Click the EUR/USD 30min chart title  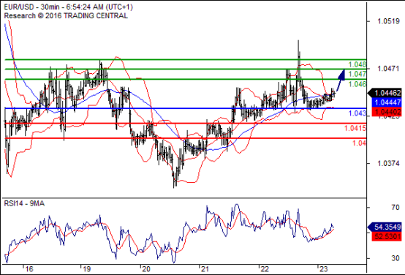click(68, 7)
